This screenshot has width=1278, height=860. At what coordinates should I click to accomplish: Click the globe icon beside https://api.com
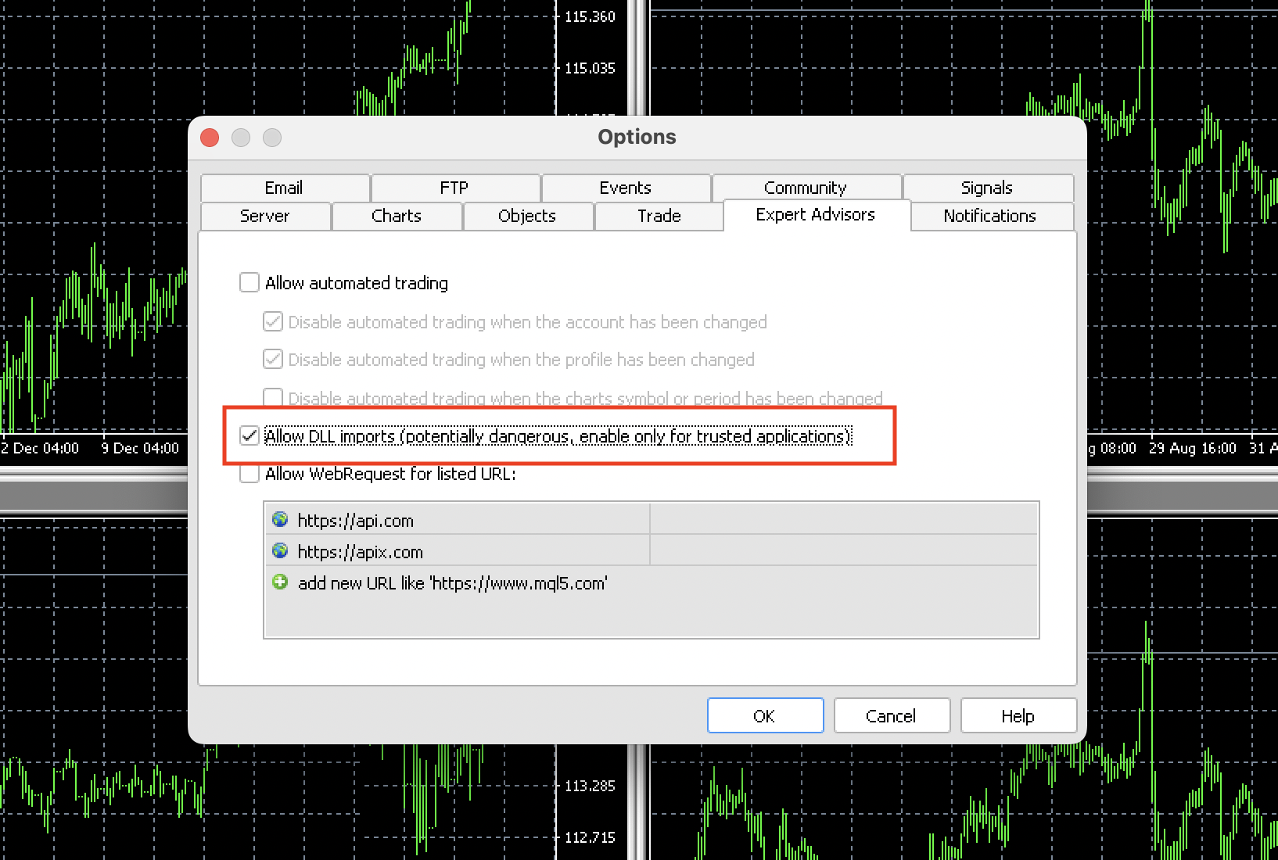[280, 520]
